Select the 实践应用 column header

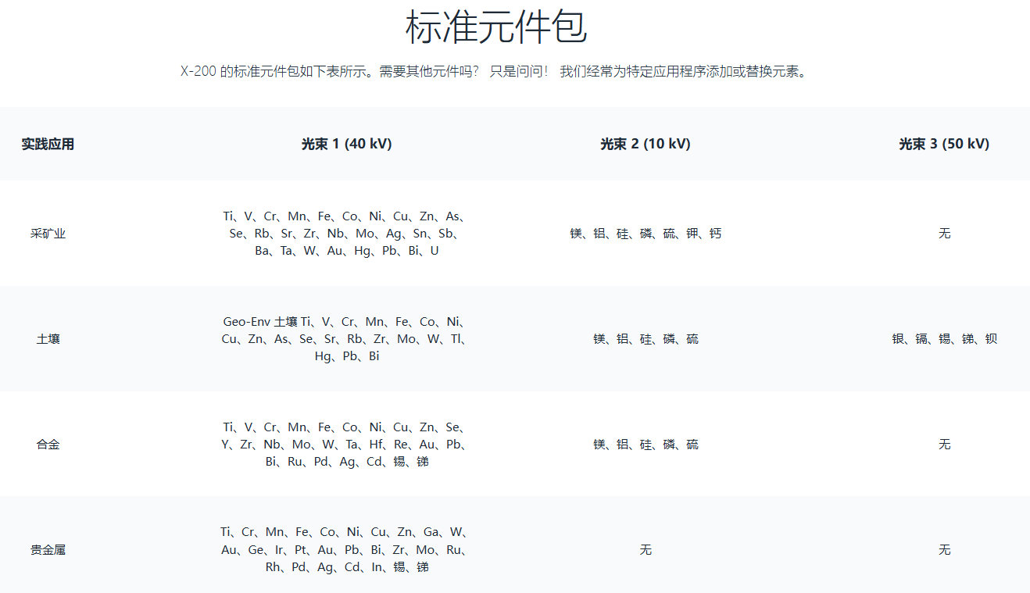click(48, 144)
